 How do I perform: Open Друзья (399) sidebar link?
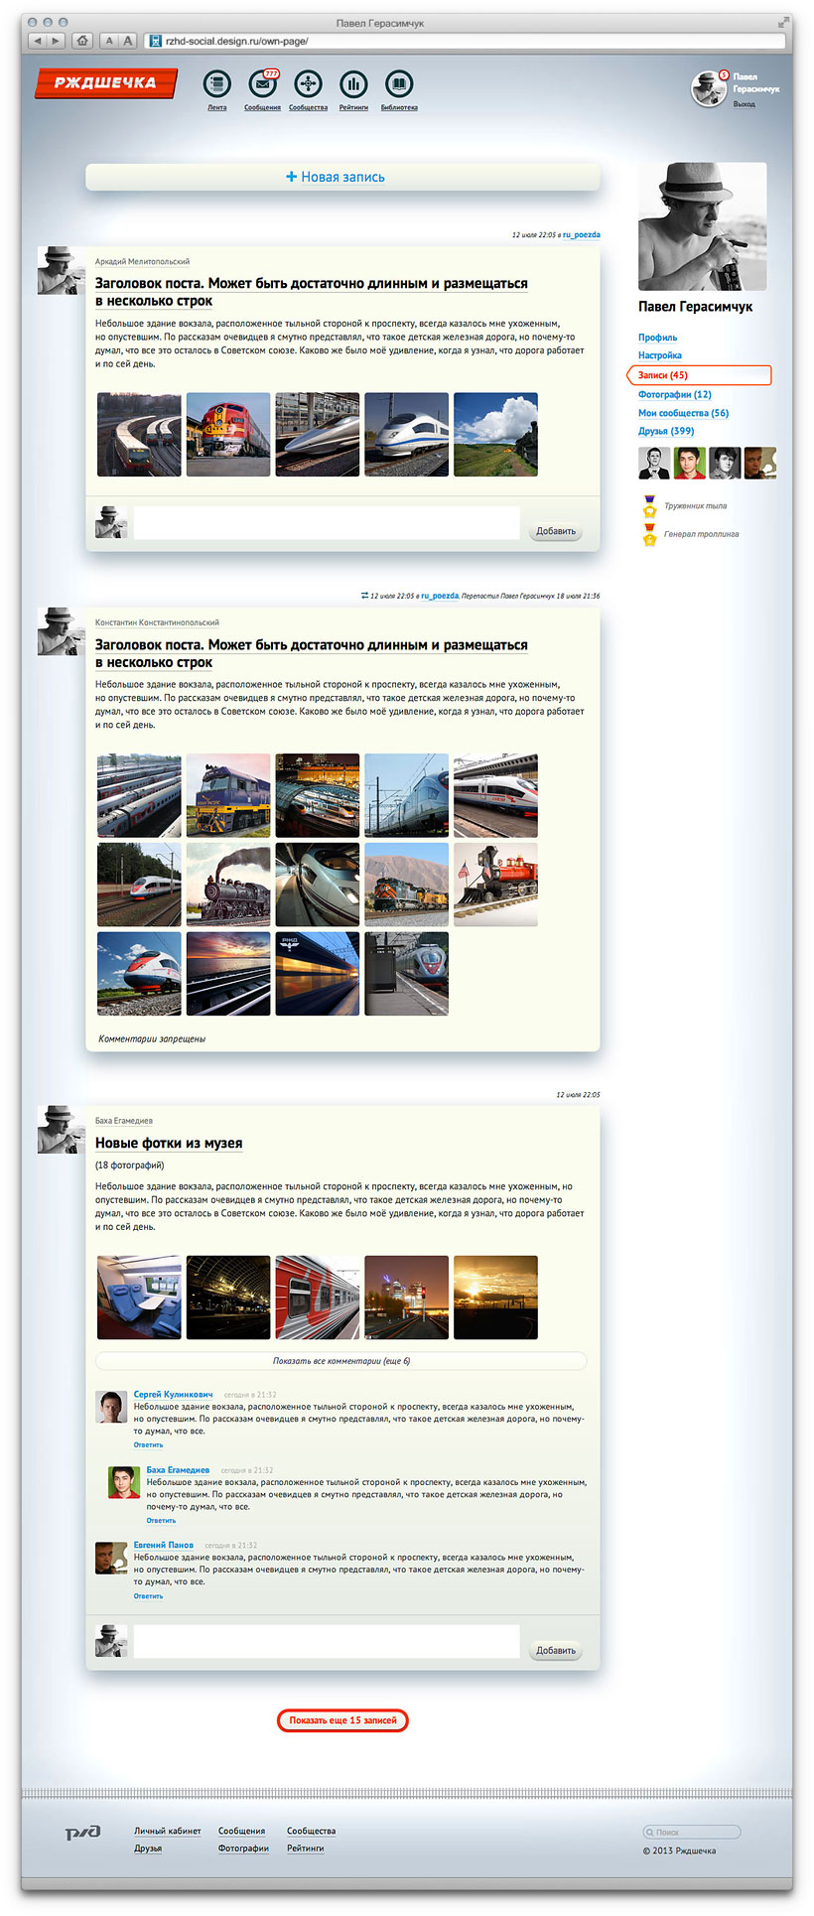(666, 431)
